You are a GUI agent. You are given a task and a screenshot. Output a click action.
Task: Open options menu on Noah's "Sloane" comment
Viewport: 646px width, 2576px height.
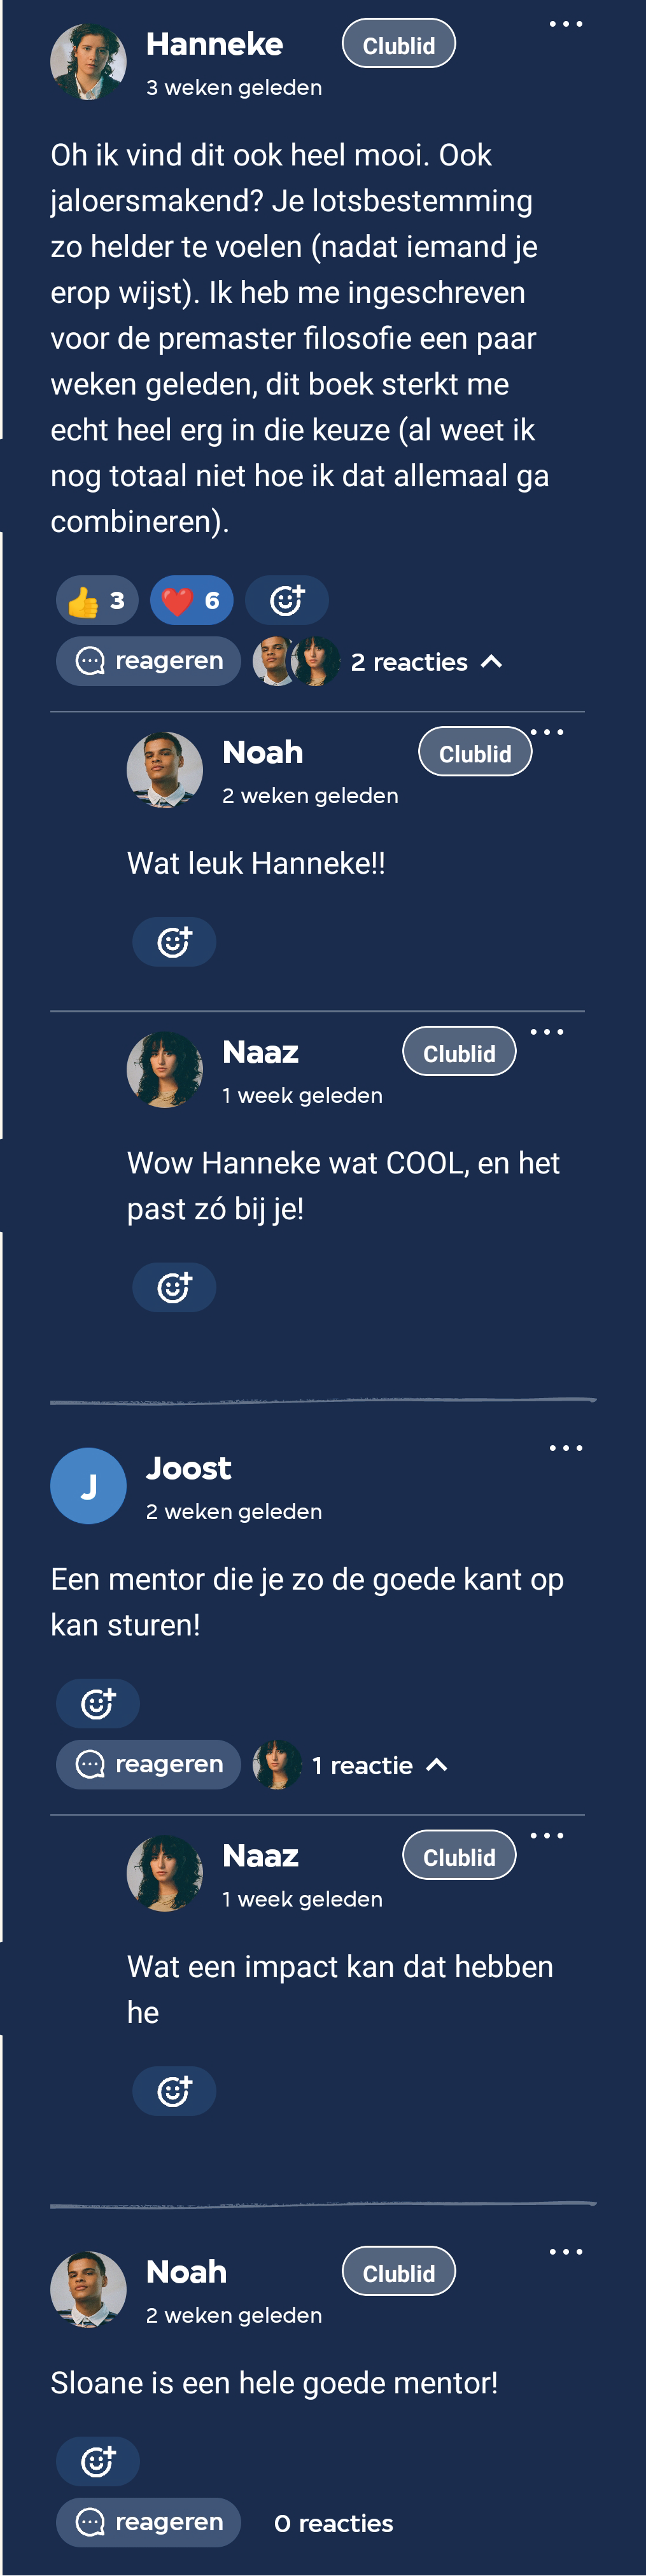coord(565,2252)
